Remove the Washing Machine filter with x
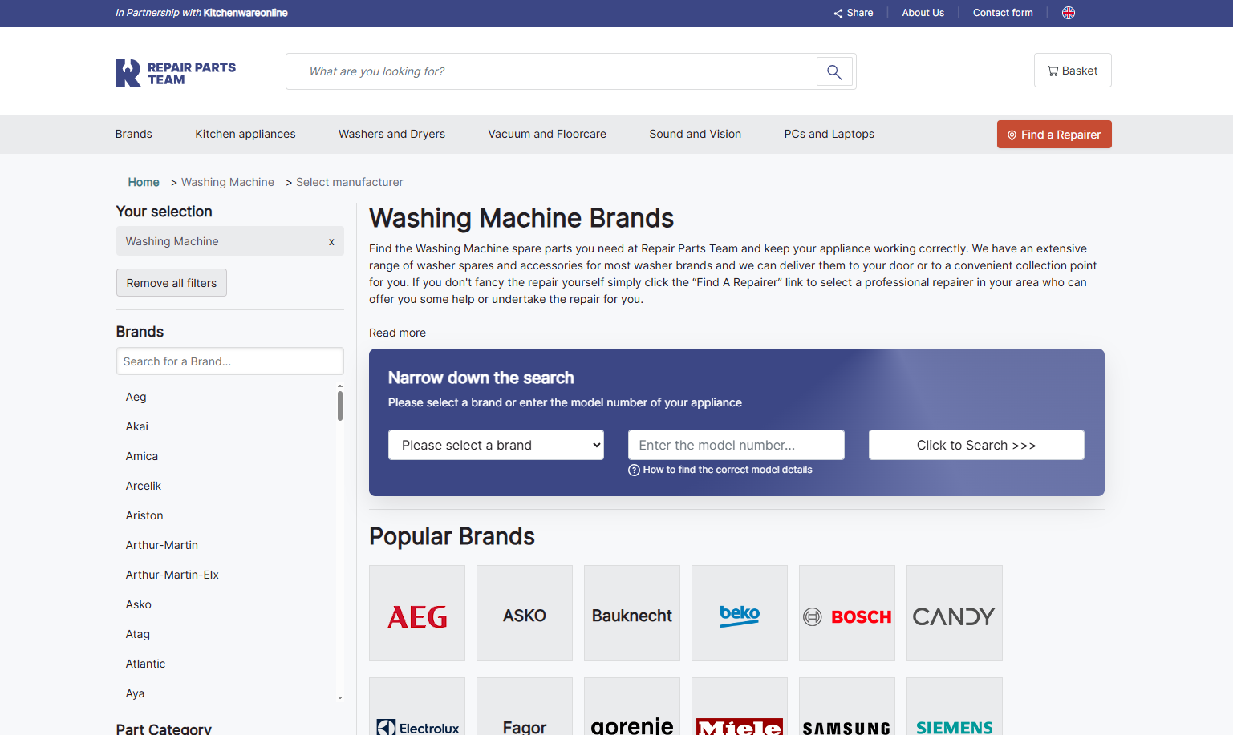Image resolution: width=1233 pixels, height=735 pixels. (x=331, y=242)
